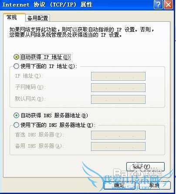The height and width of the screenshot is (194, 176).
Task: Select 自动获得 IP 地址 radio button
Action: pos(16,57)
